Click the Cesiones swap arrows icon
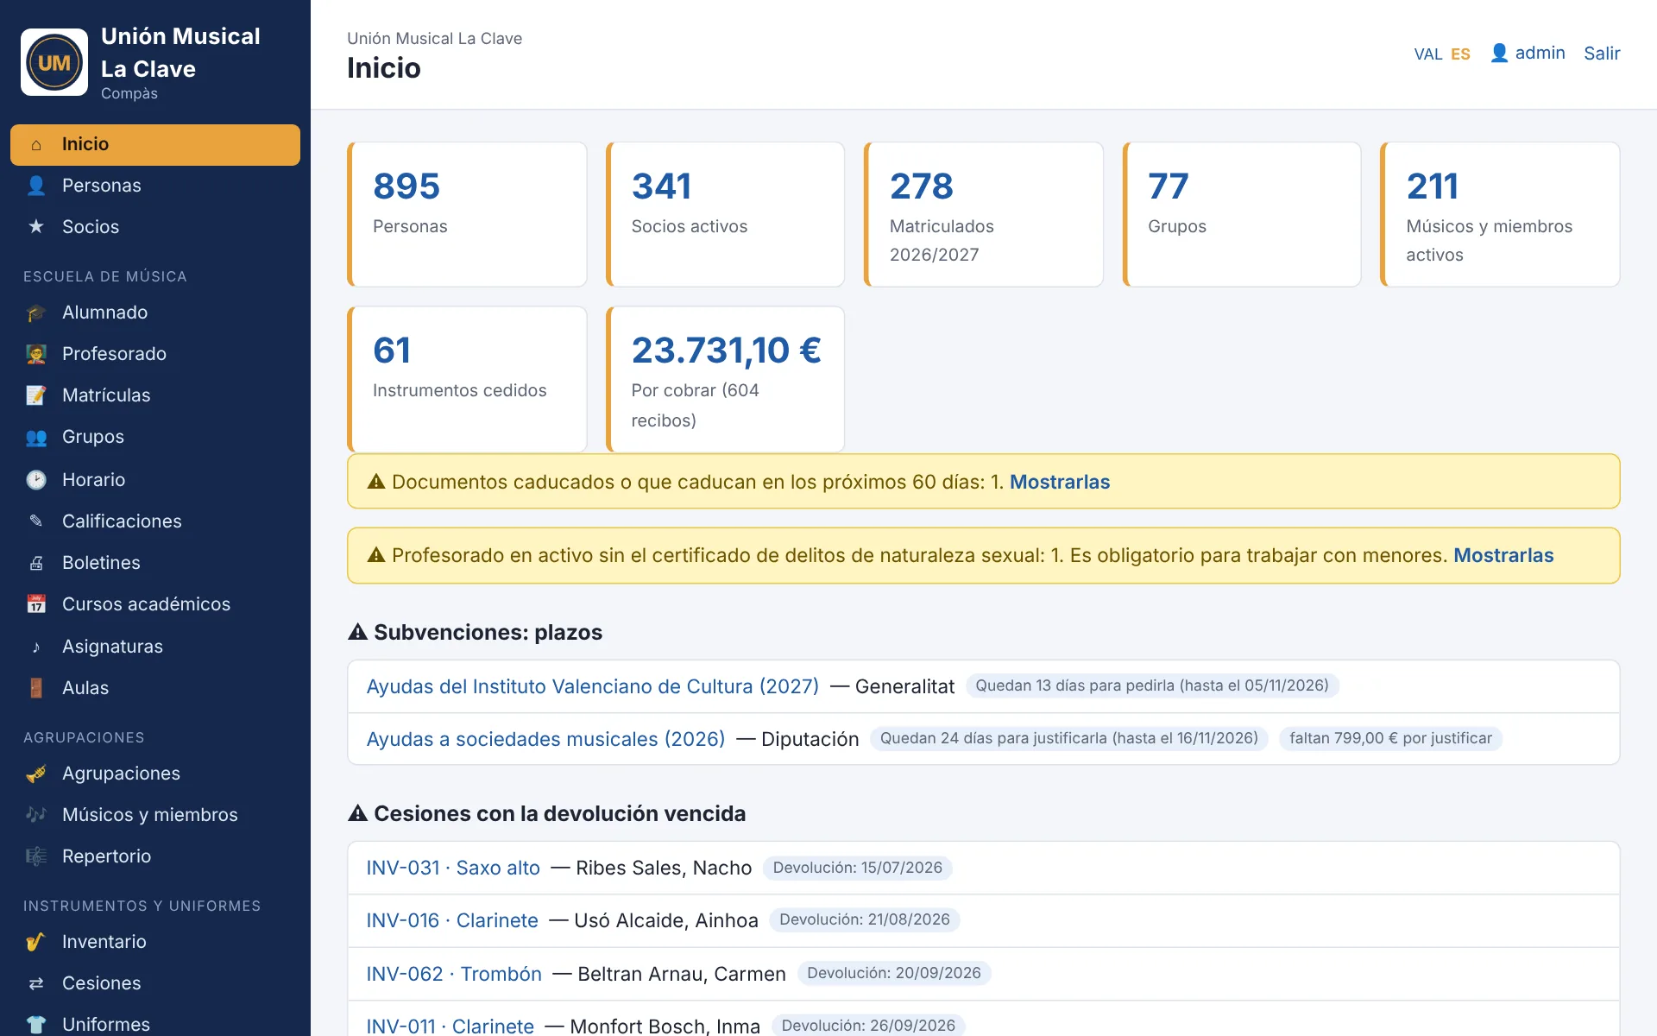The width and height of the screenshot is (1657, 1036). 36,983
